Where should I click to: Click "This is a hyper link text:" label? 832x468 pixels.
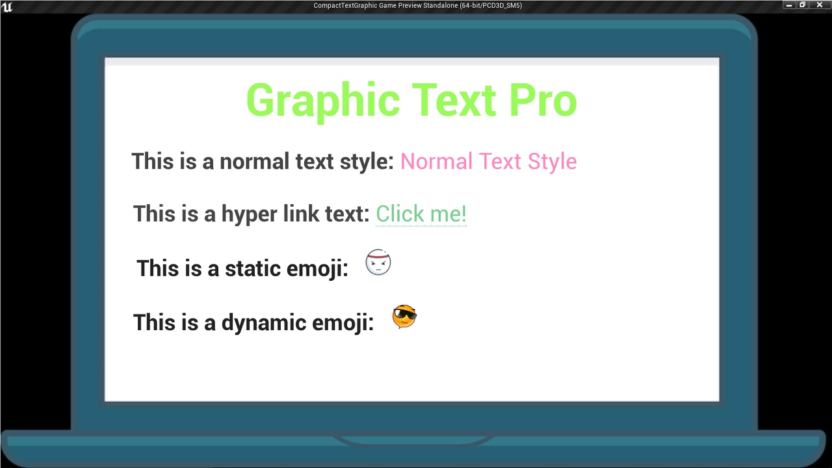[252, 214]
